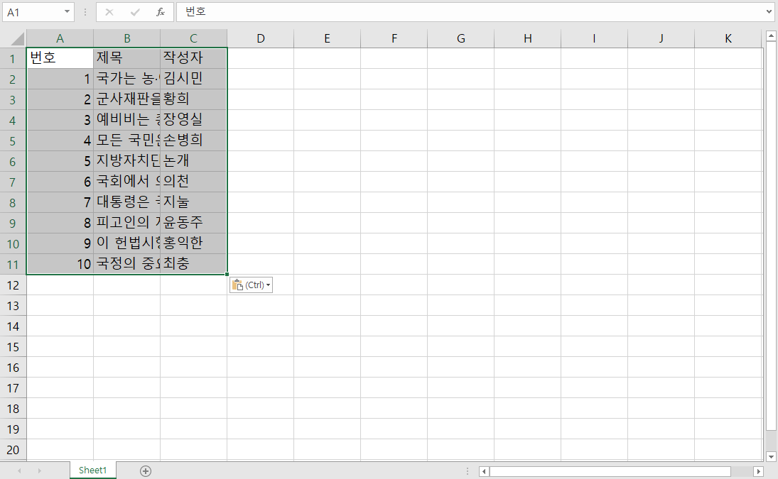778x479 pixels.
Task: Click title cell starting 이 헌법
Action: (127, 243)
